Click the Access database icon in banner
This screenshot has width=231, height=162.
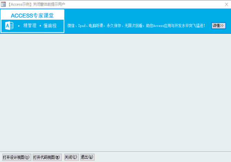(9, 26)
